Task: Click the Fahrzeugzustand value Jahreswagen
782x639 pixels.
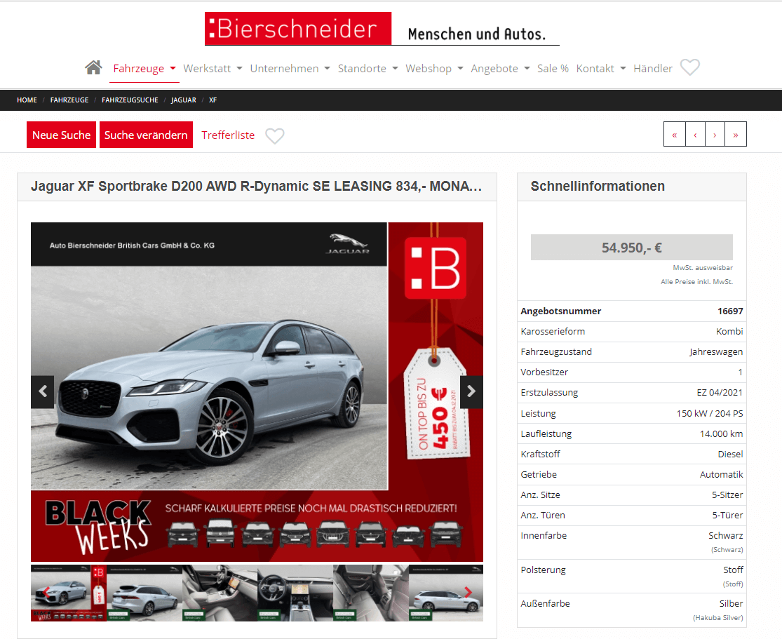Action: [716, 352]
